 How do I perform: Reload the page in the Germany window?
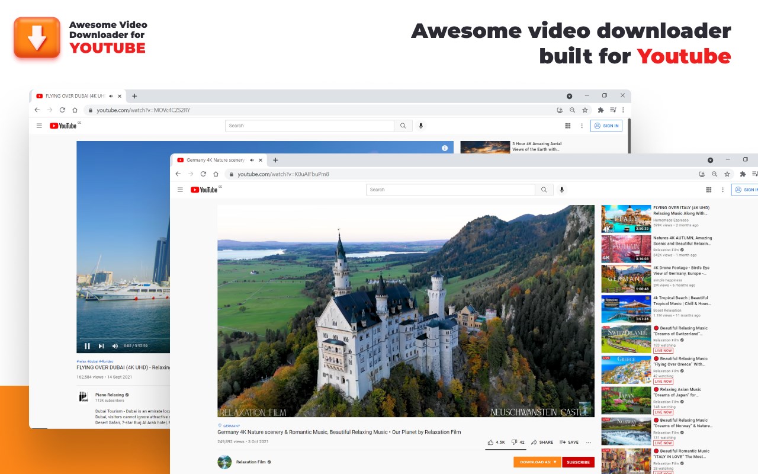(203, 174)
